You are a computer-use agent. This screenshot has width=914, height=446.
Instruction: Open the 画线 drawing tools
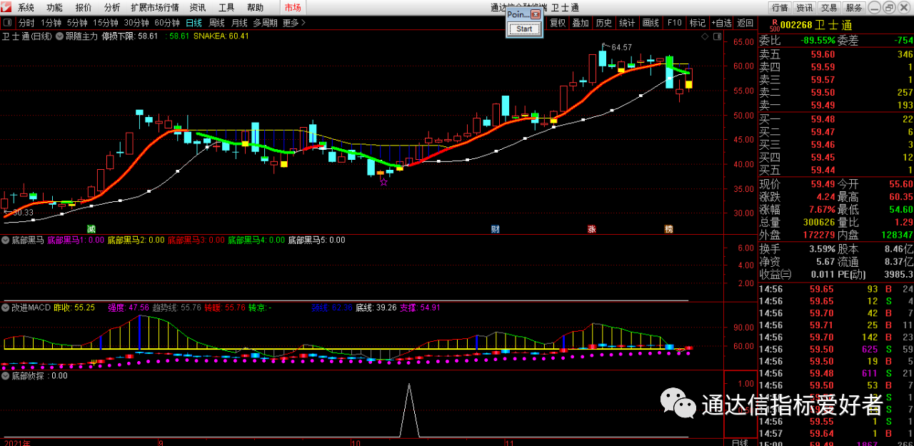pos(651,23)
